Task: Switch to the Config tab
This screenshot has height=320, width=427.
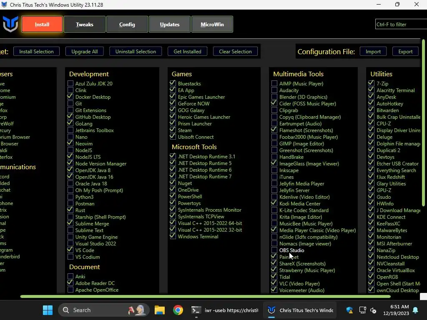Action: 127,24
